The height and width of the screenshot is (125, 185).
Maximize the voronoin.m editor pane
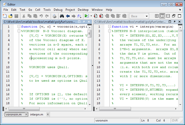click(80, 22)
